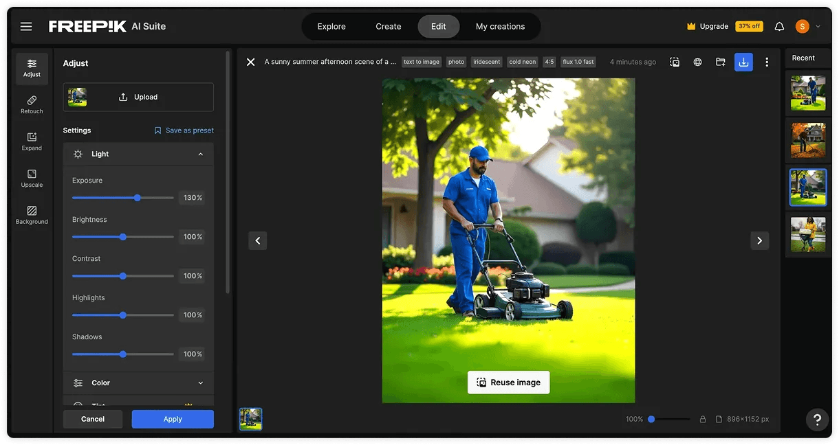
Task: Click the lock icon near zoom slider
Action: click(x=703, y=419)
